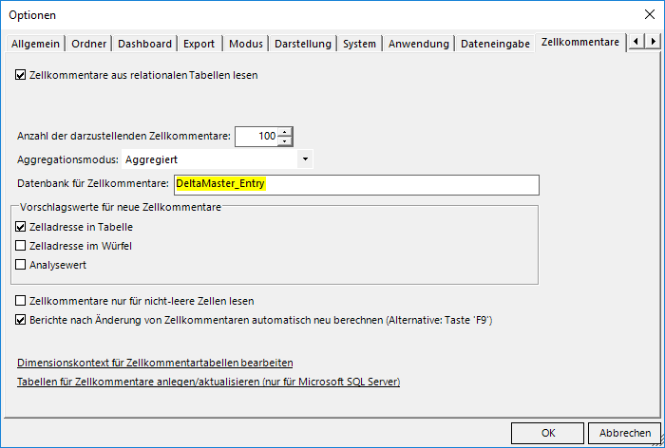665x448 pixels.
Task: Check the 'Analysewert' option
Action: click(x=22, y=265)
